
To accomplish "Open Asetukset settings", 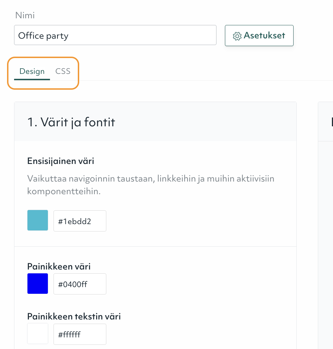I will (259, 36).
